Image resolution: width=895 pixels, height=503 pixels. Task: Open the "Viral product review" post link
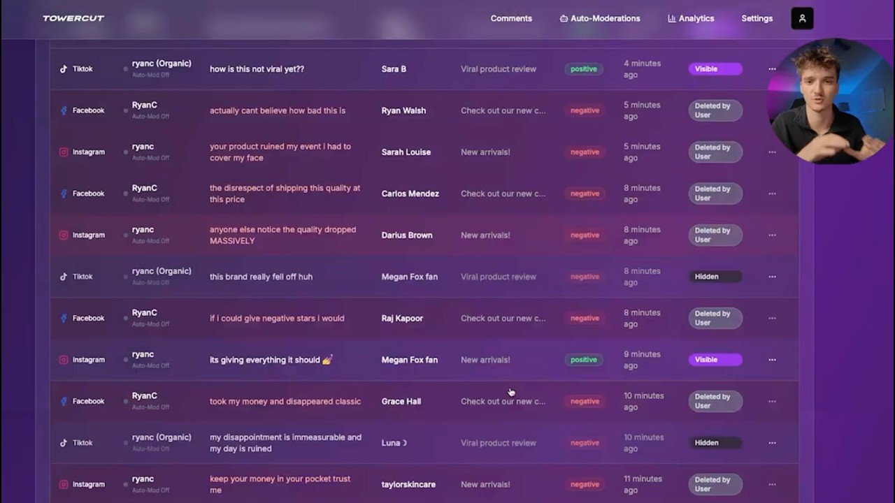[499, 69]
